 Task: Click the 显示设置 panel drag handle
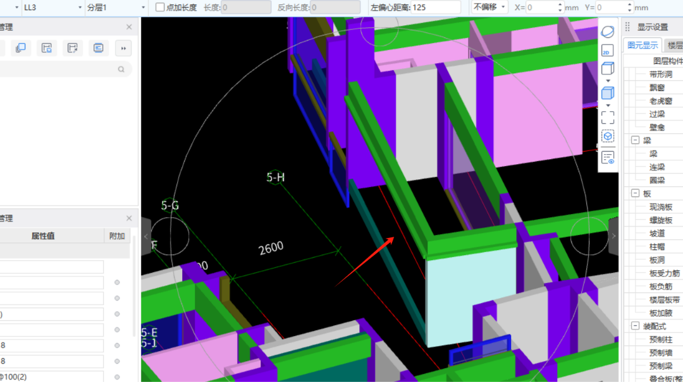(x=628, y=27)
